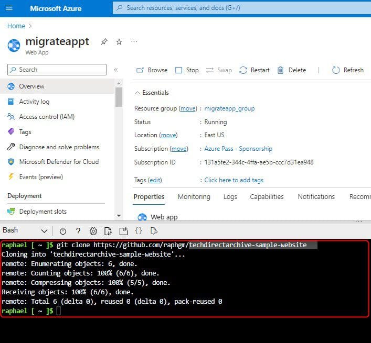The image size is (371, 343).
Task: Click the Activity log notebook icon
Action: [11, 101]
